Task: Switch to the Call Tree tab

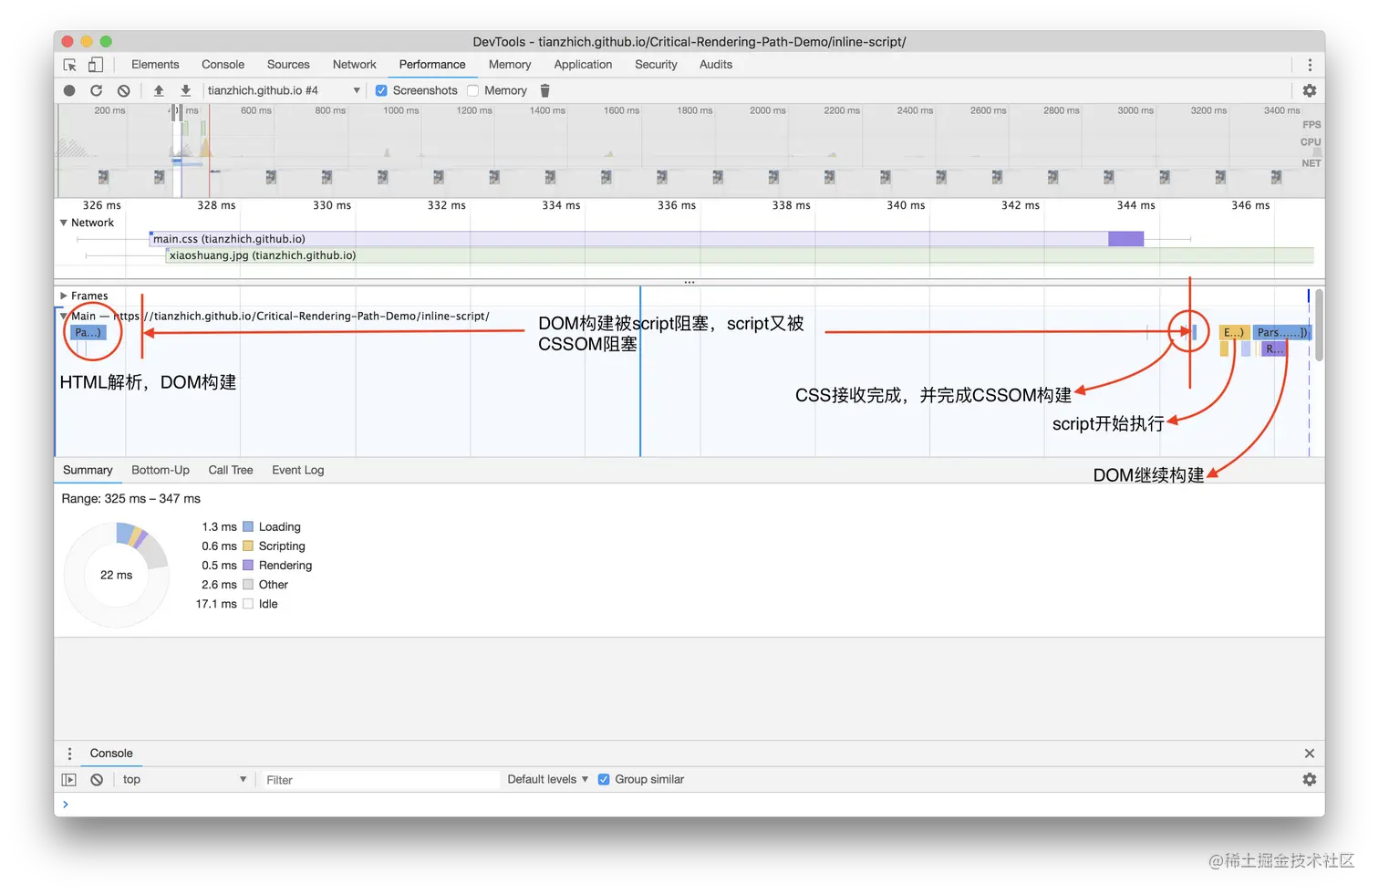Action: [x=231, y=471]
